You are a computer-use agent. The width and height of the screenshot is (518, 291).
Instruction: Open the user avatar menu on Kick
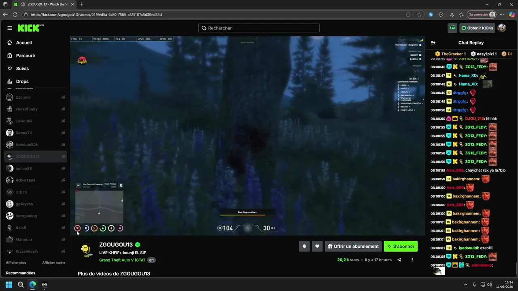502,28
